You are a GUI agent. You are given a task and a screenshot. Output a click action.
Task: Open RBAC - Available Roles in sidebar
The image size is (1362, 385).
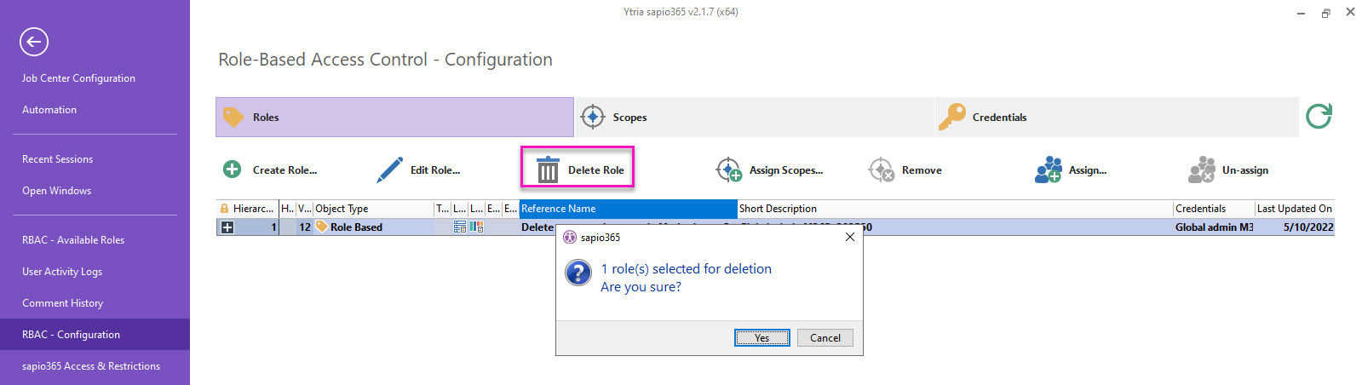(73, 240)
